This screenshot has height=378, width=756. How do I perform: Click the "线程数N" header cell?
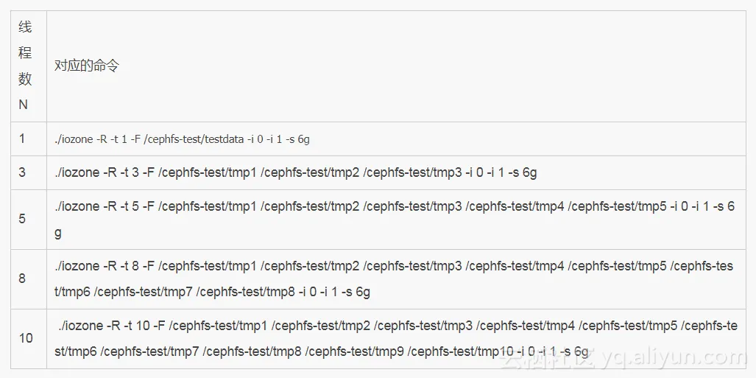[x=26, y=66]
